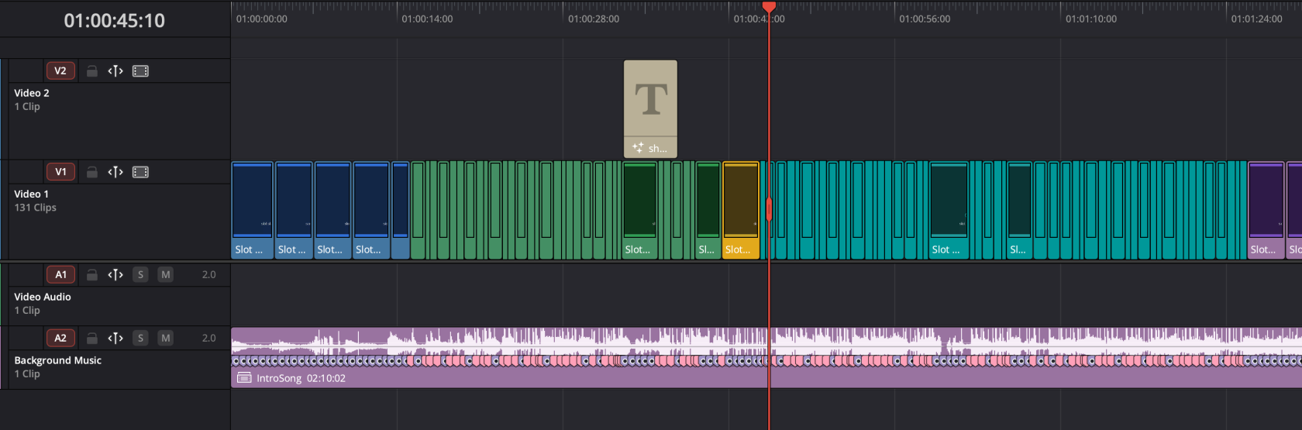Click ruler position 01:00:00:00
This screenshot has height=430, width=1302.
point(261,19)
